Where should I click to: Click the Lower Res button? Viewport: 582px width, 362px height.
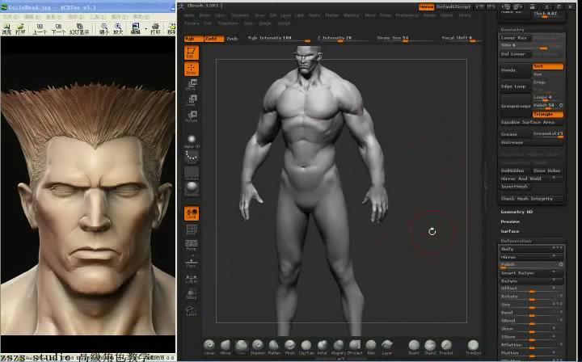(x=515, y=38)
